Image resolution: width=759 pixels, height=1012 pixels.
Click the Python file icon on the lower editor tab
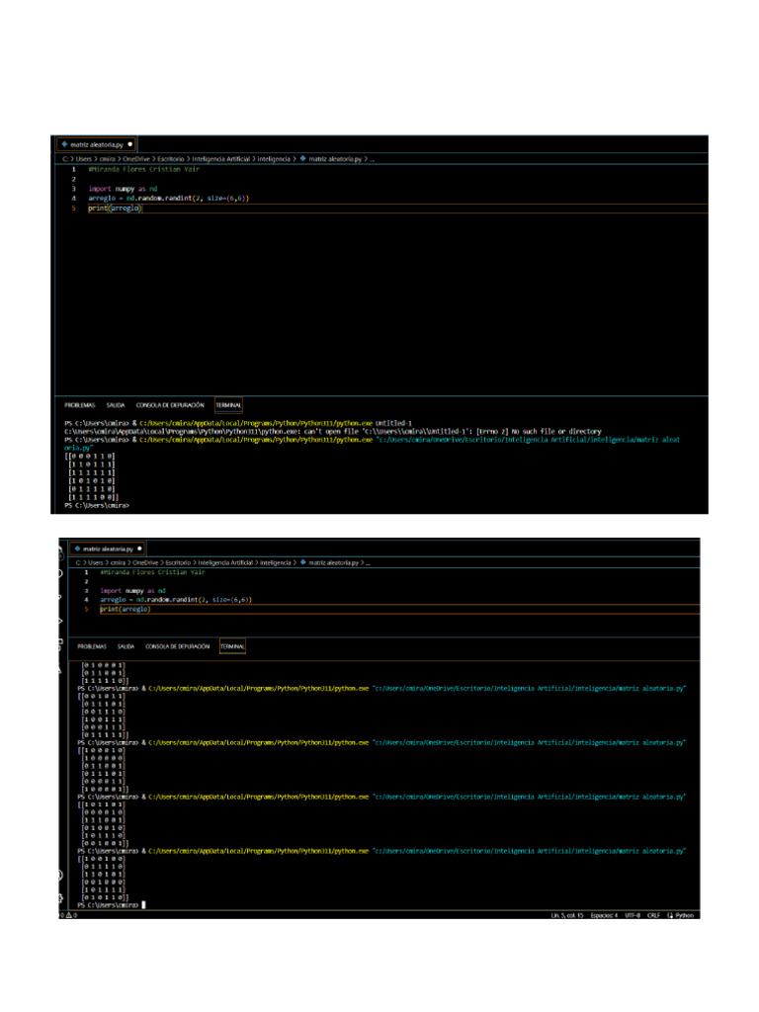point(77,548)
